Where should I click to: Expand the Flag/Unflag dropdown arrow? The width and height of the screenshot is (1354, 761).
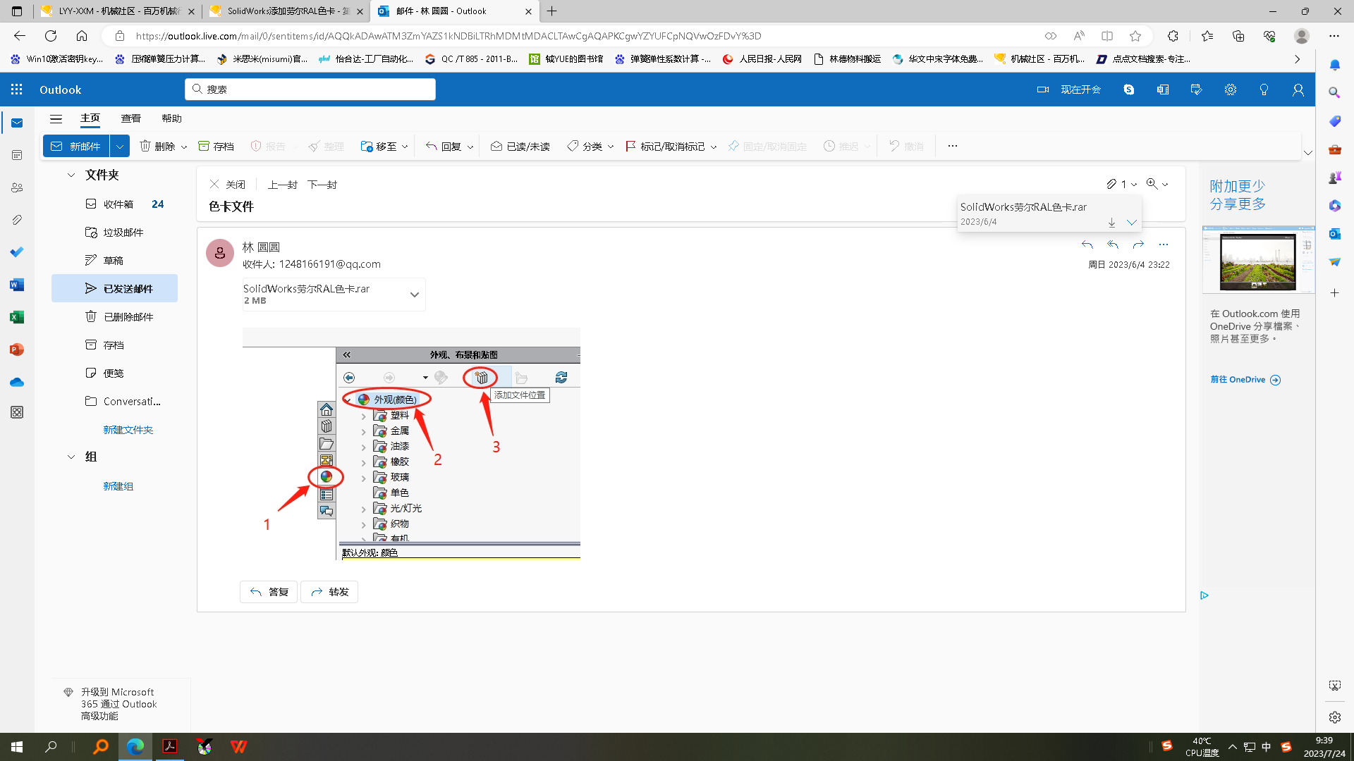pyautogui.click(x=714, y=147)
